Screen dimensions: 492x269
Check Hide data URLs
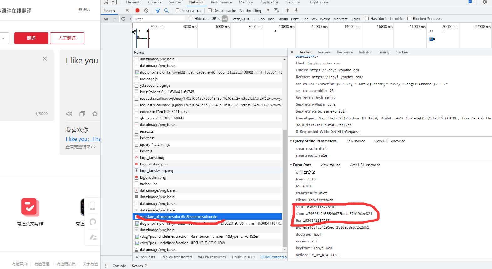(x=191, y=18)
